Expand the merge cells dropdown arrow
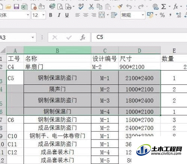The width and height of the screenshot is (187, 164). [x=108, y=15]
